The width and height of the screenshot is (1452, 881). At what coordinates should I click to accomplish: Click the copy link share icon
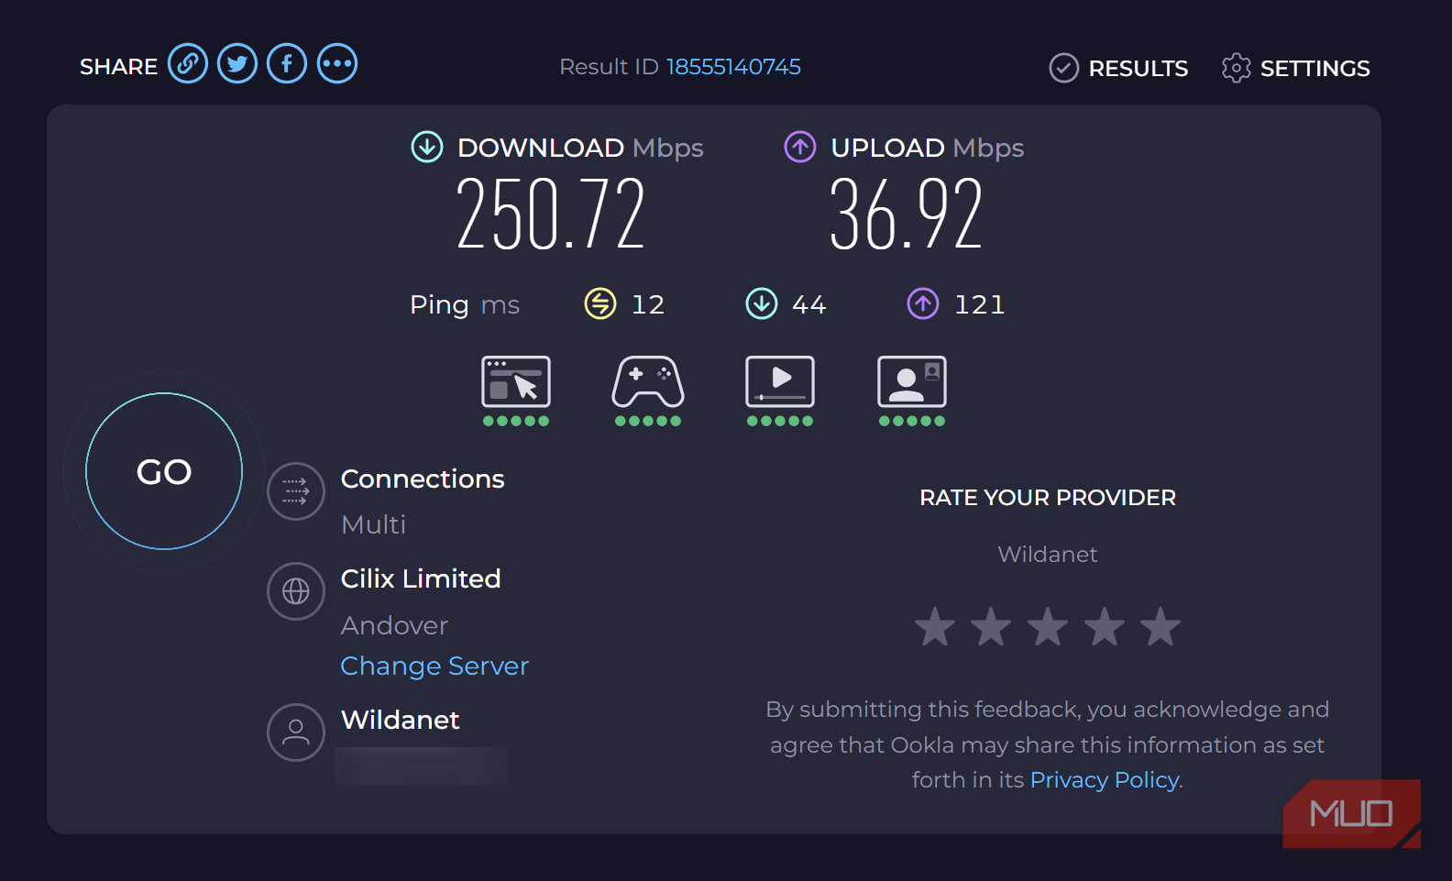[x=188, y=64]
